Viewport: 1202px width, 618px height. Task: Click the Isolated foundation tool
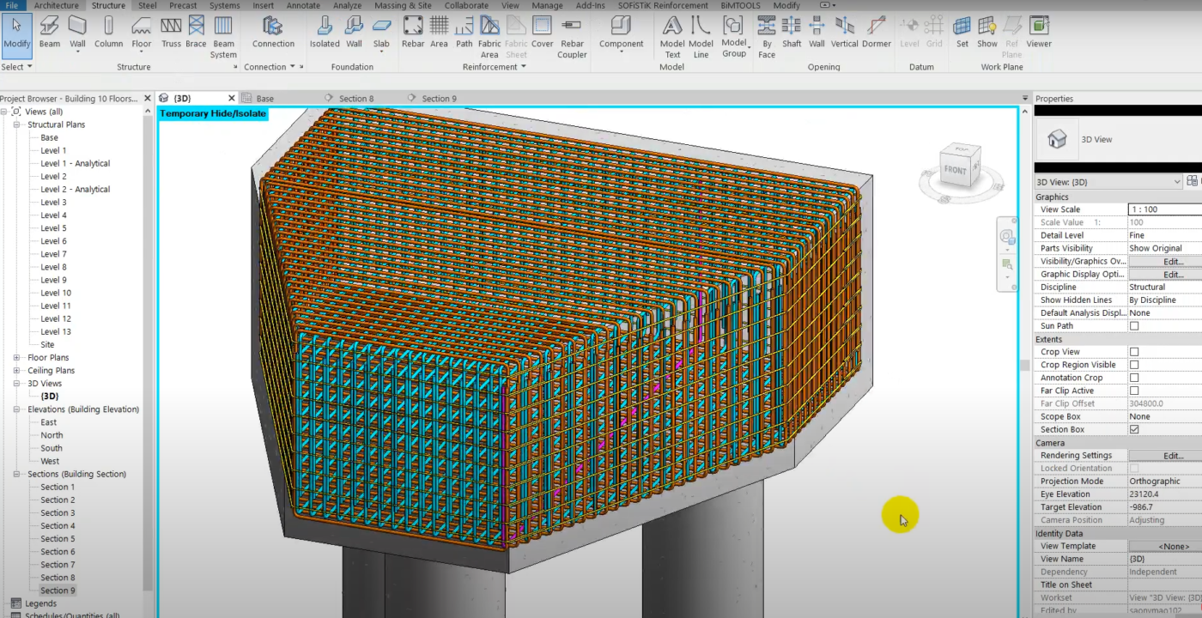coord(324,36)
